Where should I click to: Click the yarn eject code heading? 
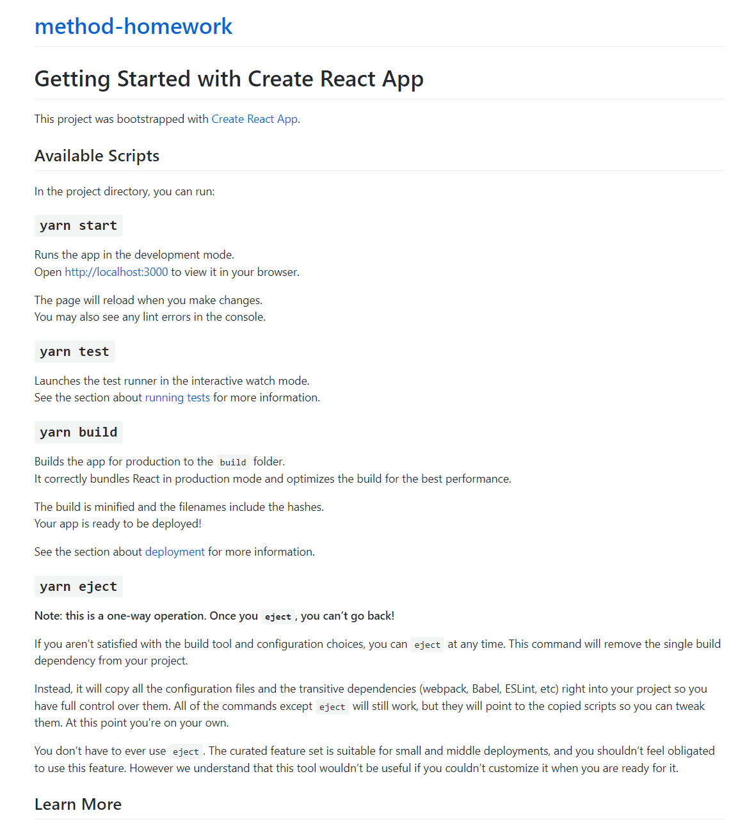(78, 586)
